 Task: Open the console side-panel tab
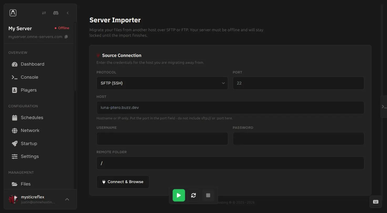coord(384,106)
